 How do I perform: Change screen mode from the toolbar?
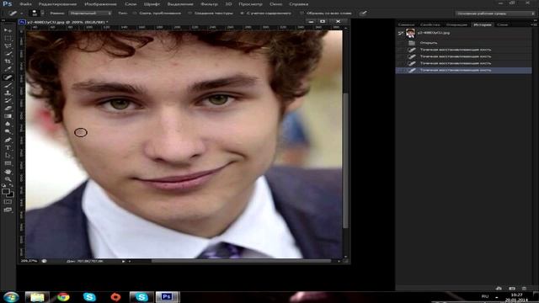[8, 210]
